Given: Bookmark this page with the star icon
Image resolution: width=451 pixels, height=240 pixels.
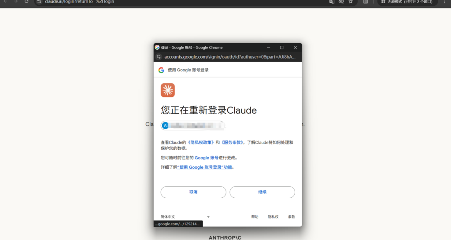Looking at the screenshot, I should 351,2.
